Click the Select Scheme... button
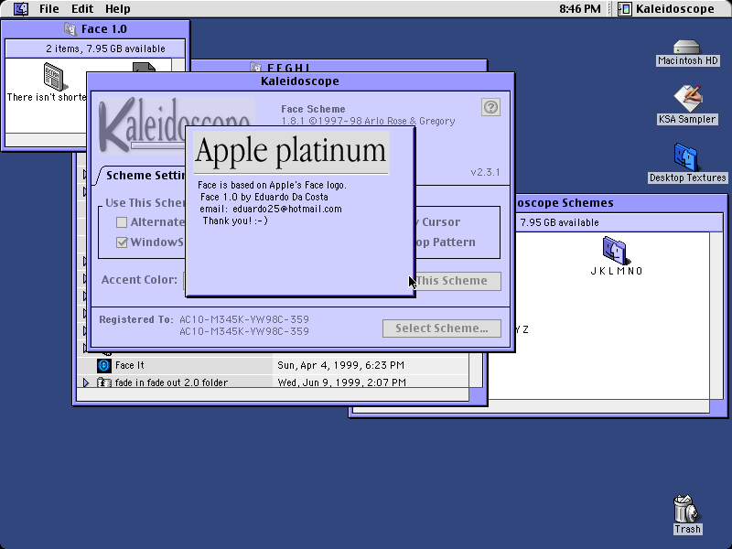Viewport: 732px width, 549px height. pos(442,328)
